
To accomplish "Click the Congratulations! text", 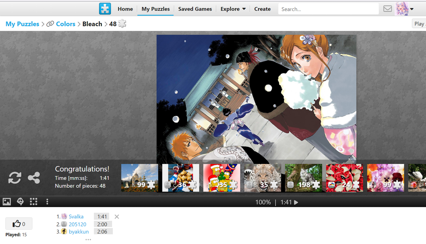I will click(82, 169).
